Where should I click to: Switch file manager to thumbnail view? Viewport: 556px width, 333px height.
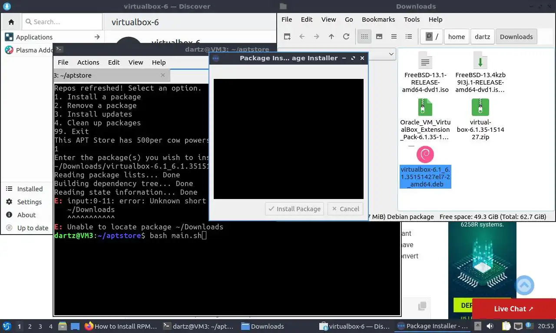point(379,37)
